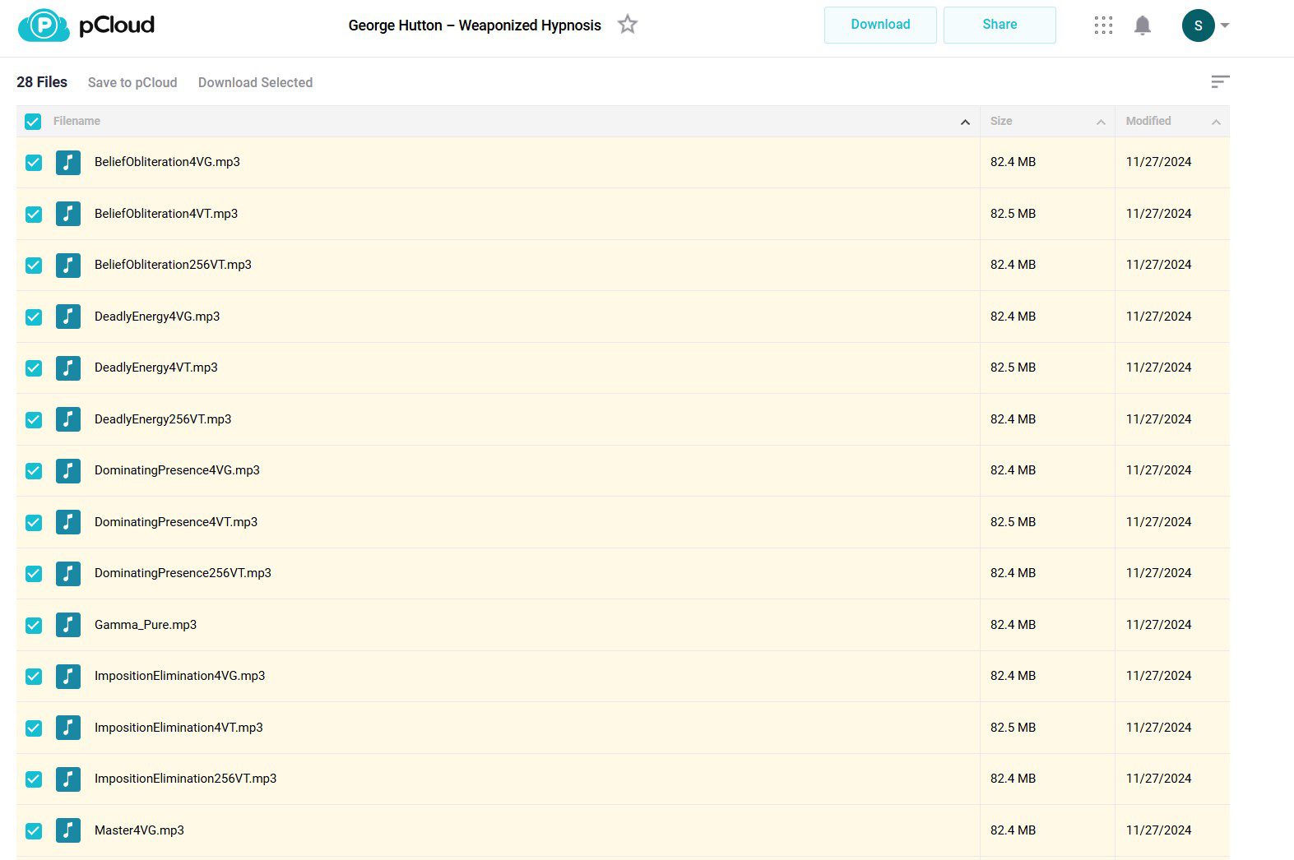Click music icon for BeliefObliteration4VG.mp3

point(68,162)
